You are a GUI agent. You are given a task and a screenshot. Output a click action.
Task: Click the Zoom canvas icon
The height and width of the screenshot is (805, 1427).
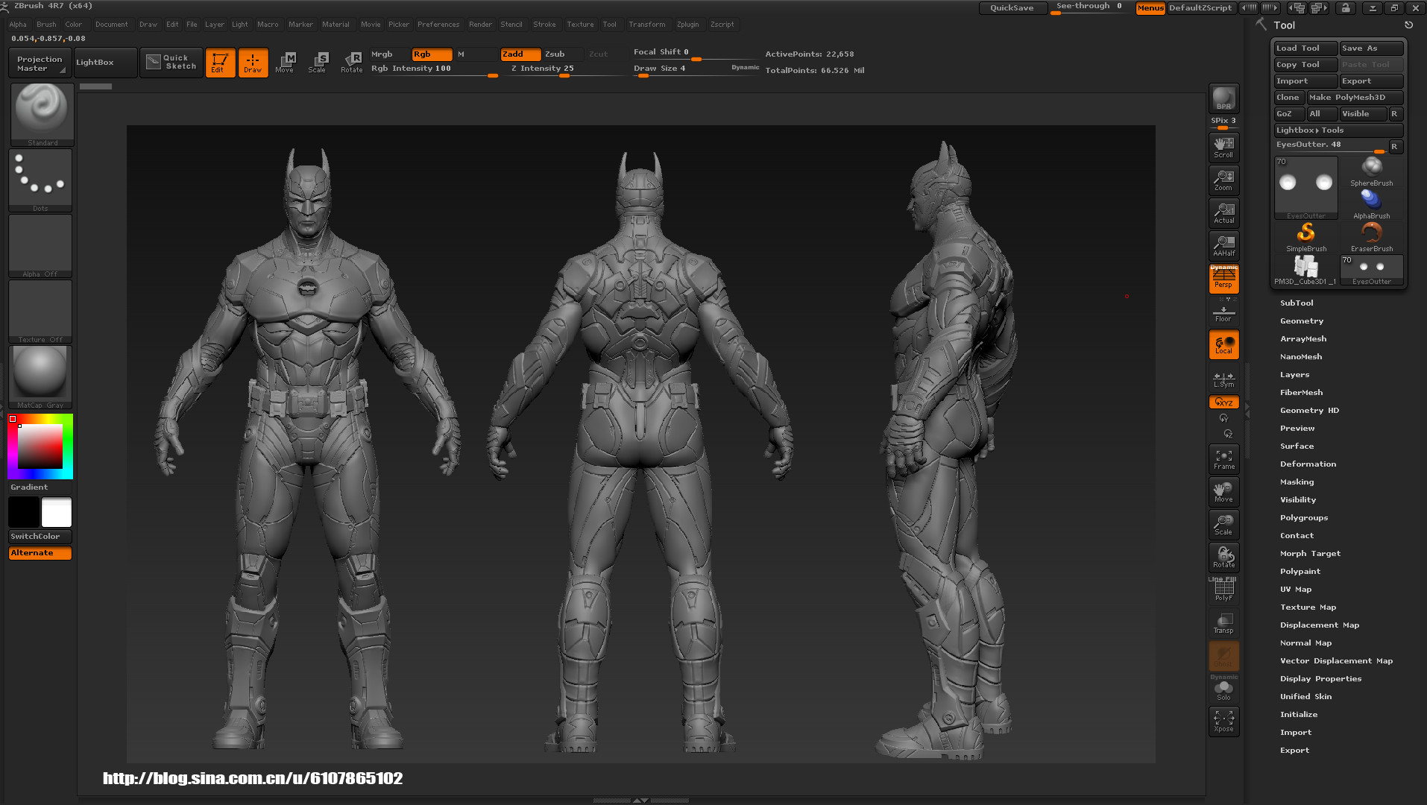click(1223, 180)
